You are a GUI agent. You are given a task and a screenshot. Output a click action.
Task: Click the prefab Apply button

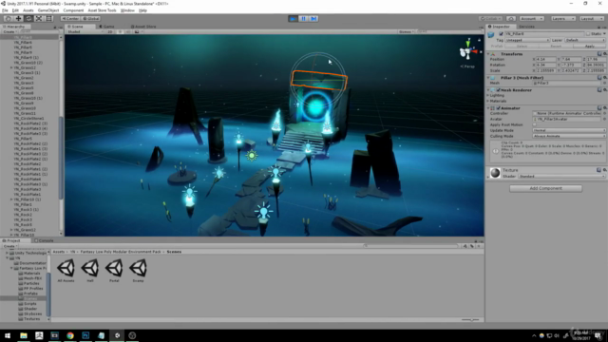pyautogui.click(x=589, y=47)
